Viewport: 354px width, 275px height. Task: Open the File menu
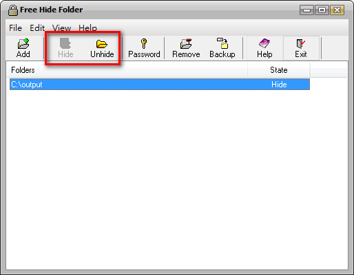(16, 28)
